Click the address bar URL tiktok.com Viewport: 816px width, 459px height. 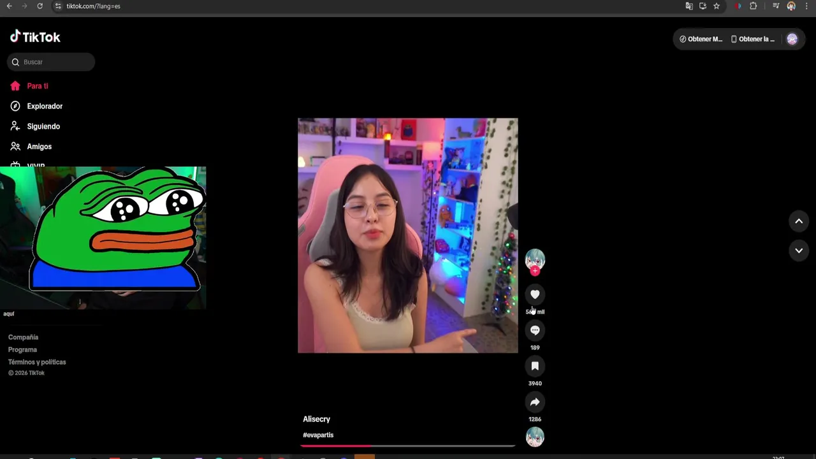coord(93,6)
